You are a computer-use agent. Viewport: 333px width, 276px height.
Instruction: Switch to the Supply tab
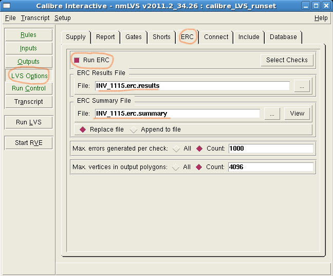(x=76, y=37)
